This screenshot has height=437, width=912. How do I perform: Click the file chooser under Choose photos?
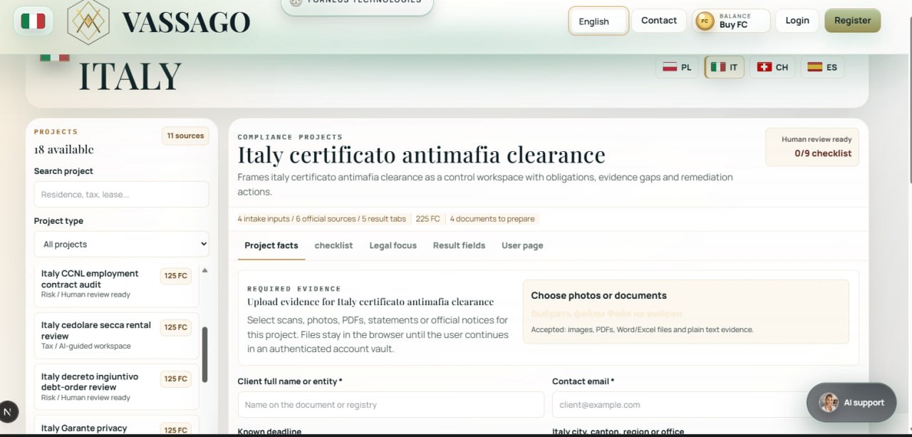[x=606, y=314]
